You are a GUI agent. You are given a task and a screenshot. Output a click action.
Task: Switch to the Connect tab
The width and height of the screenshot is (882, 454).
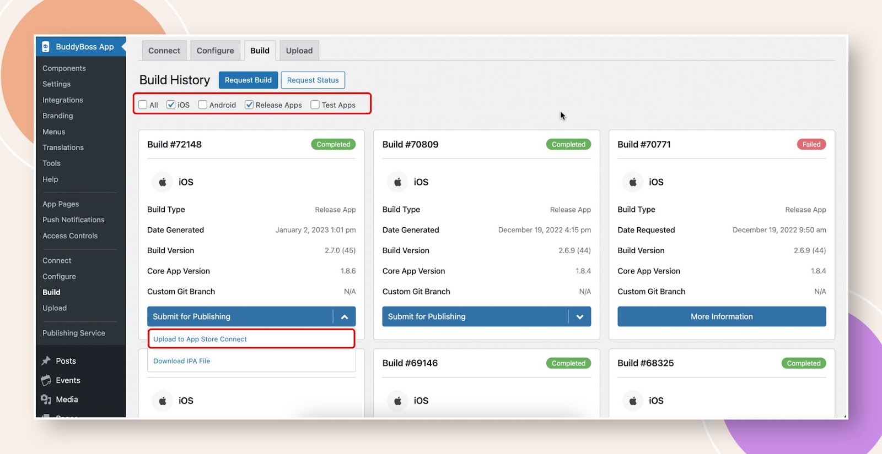point(164,51)
